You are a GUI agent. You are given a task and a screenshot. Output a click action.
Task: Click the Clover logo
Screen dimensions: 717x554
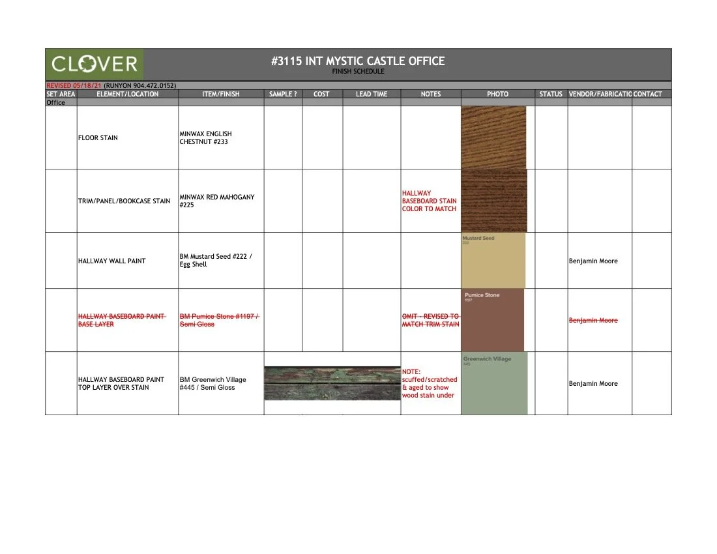pos(95,65)
